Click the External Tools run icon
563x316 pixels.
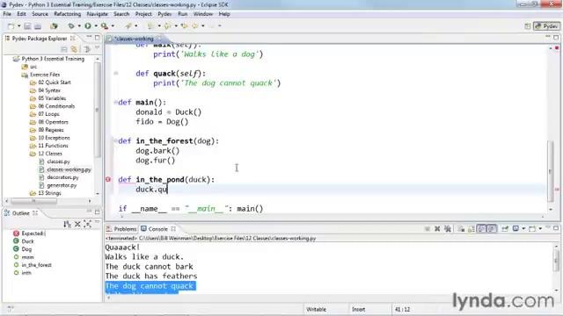[x=105, y=26]
